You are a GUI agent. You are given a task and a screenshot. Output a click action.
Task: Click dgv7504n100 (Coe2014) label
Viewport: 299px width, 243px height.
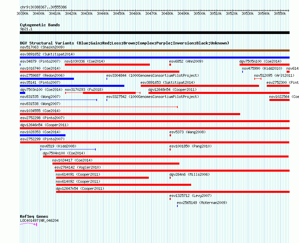tap(64, 153)
